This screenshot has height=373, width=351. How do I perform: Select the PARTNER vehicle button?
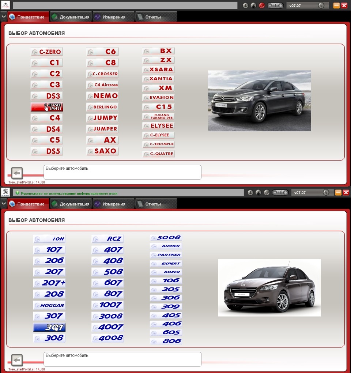click(166, 255)
